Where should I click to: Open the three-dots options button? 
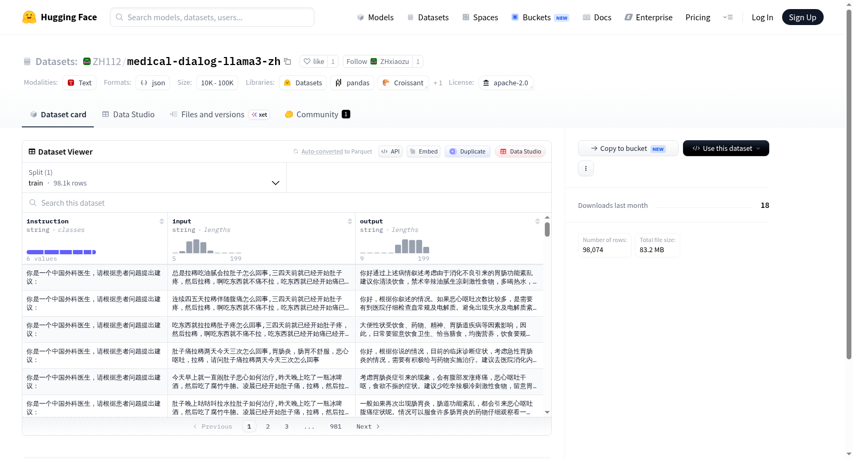click(586, 168)
